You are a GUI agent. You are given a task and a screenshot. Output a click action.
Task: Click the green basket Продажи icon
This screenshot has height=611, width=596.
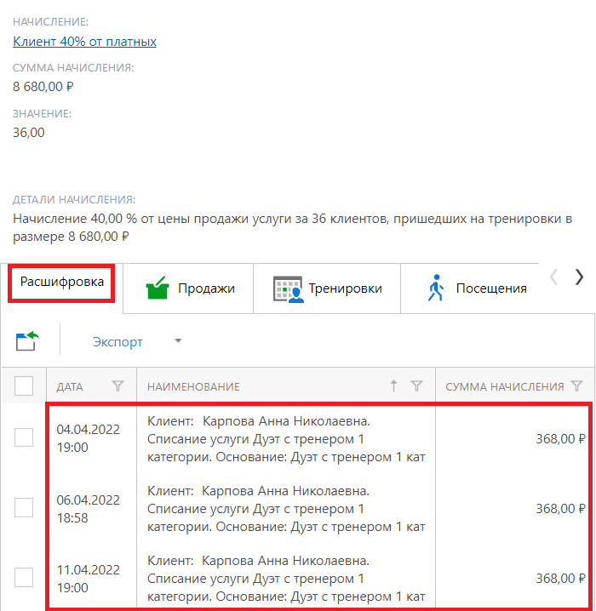tap(158, 288)
